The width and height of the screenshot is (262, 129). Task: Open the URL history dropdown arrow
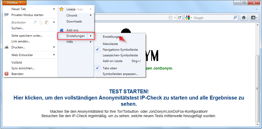click(x=175, y=18)
